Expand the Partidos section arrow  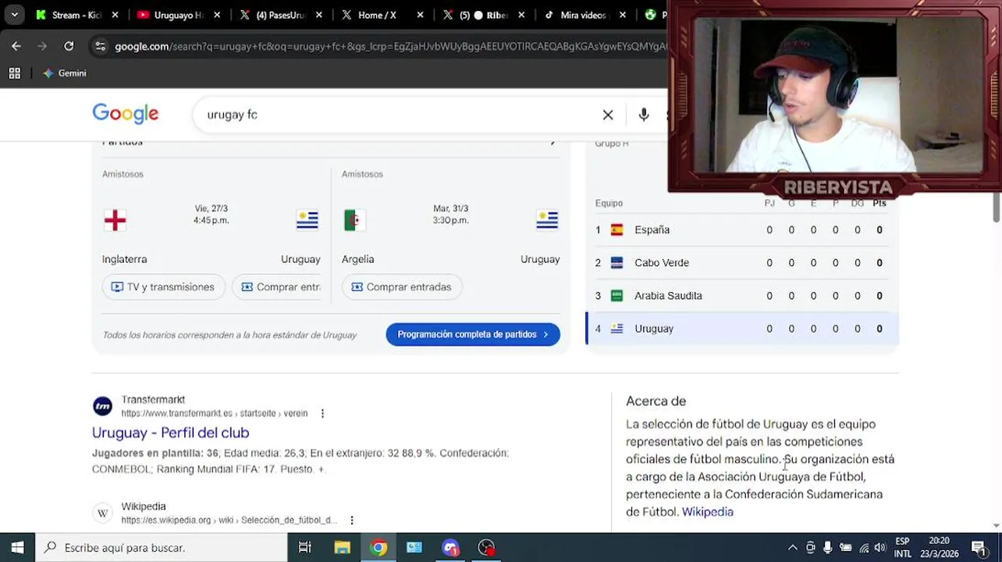[553, 143]
